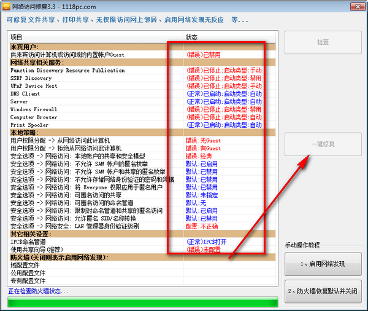This screenshot has height=311, width=368.
Task: Click status 错误:有Guest
Action: pyautogui.click(x=203, y=149)
